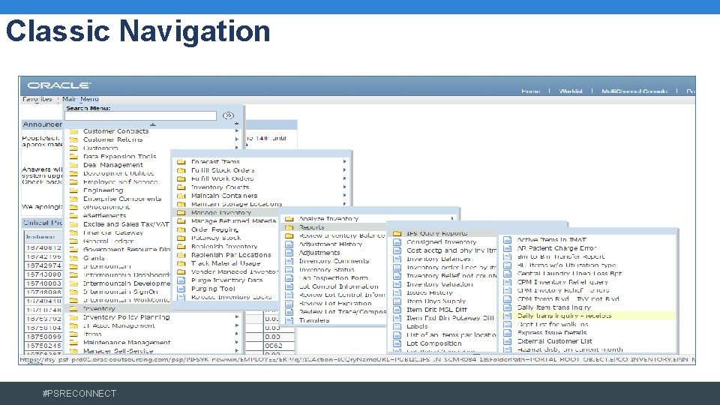This screenshot has height=405, width=720.
Task: Open the Inventory Valuation report
Action: [x=439, y=284]
